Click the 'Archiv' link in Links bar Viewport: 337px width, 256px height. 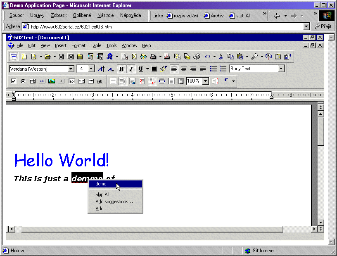pyautogui.click(x=214, y=16)
